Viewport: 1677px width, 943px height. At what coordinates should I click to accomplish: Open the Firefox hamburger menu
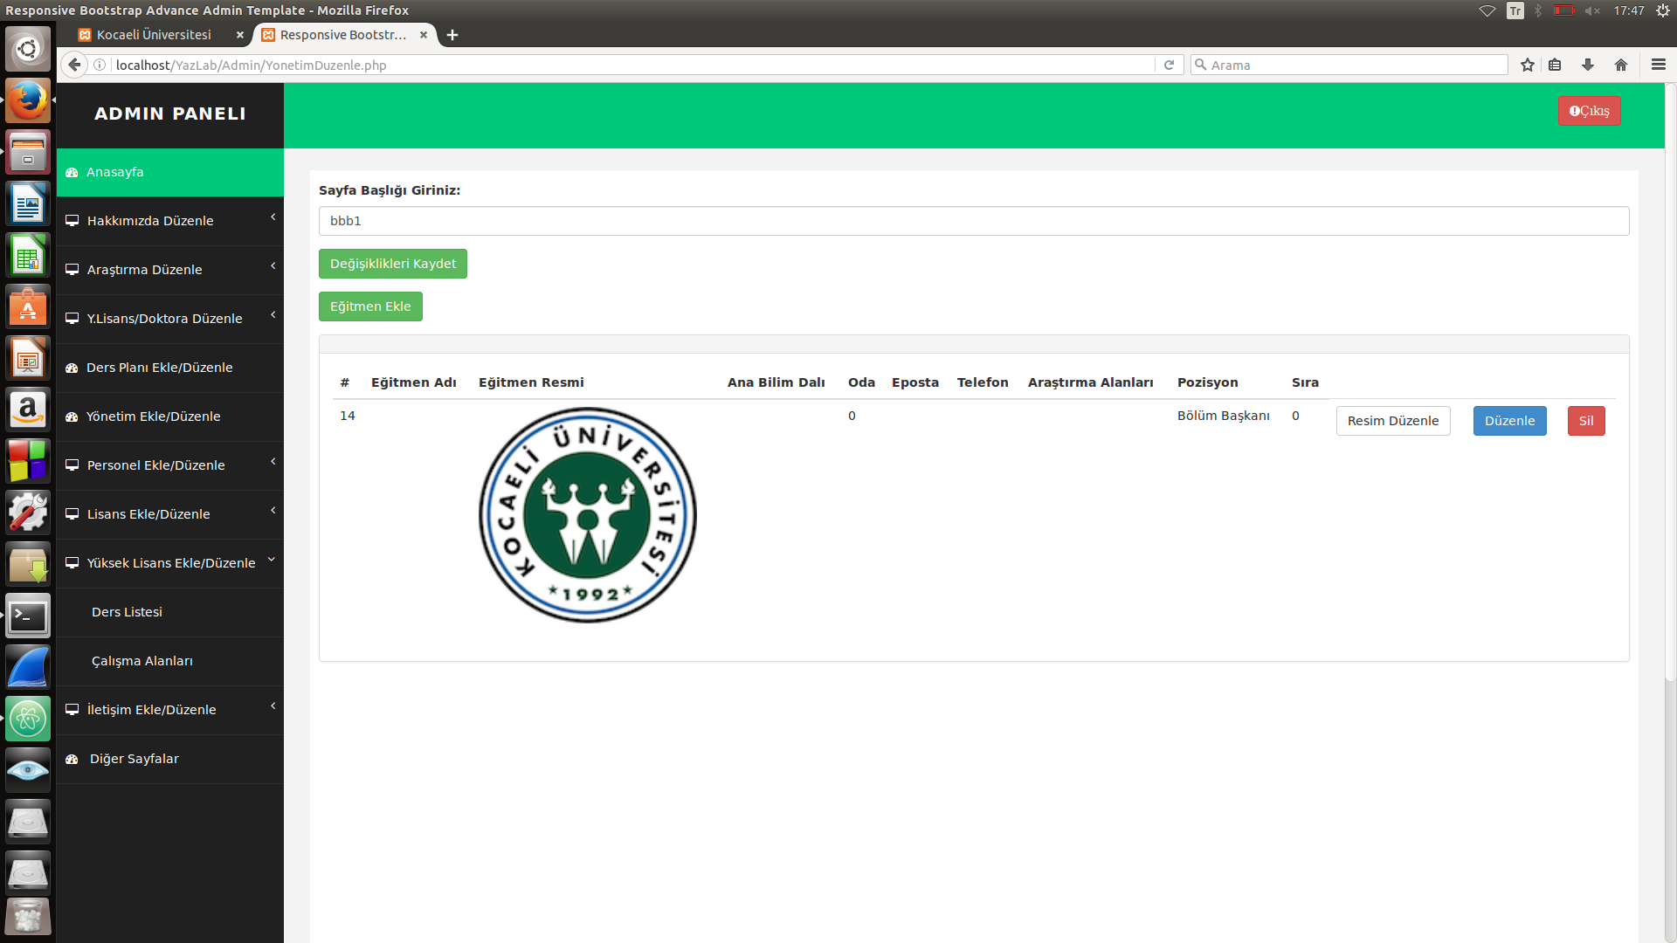coord(1659,65)
